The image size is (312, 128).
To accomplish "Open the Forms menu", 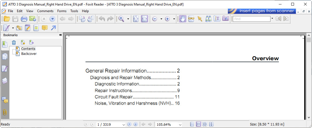I will (62, 11).
